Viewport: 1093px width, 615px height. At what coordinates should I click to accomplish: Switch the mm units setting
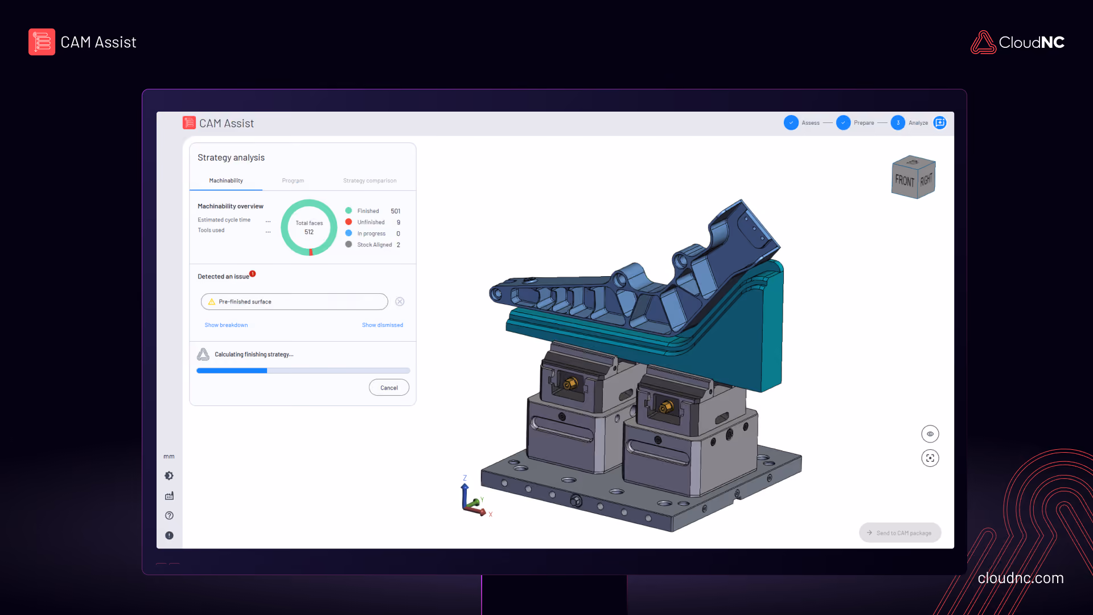(x=169, y=457)
